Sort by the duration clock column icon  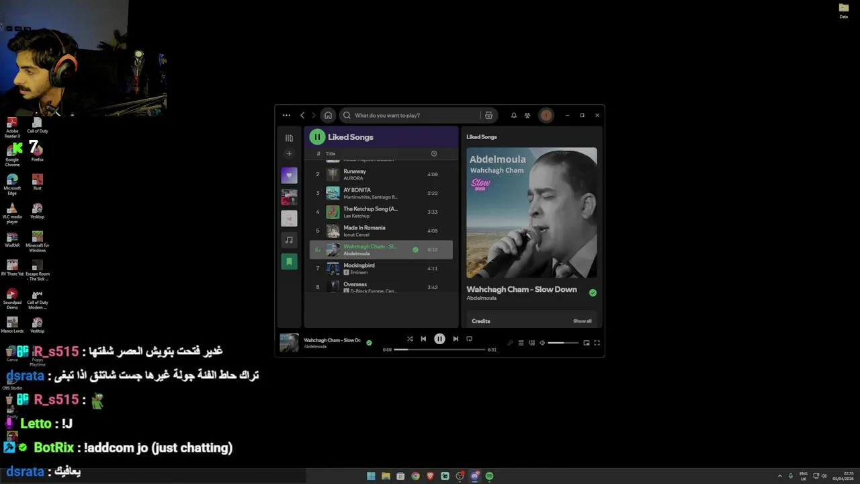pyautogui.click(x=434, y=154)
